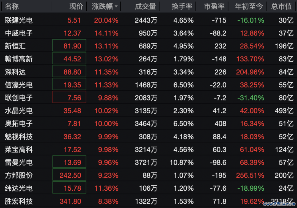Click the 涨跌幅 sort arrow icon
This screenshot has width=297, height=208.
pos(116,6)
